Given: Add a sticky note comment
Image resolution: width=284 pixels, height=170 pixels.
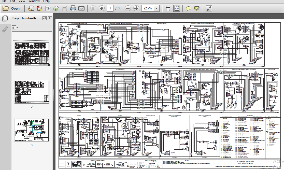Looking at the screenshot, I should (188, 8).
